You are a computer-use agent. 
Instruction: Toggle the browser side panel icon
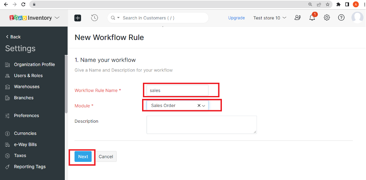point(347,4)
